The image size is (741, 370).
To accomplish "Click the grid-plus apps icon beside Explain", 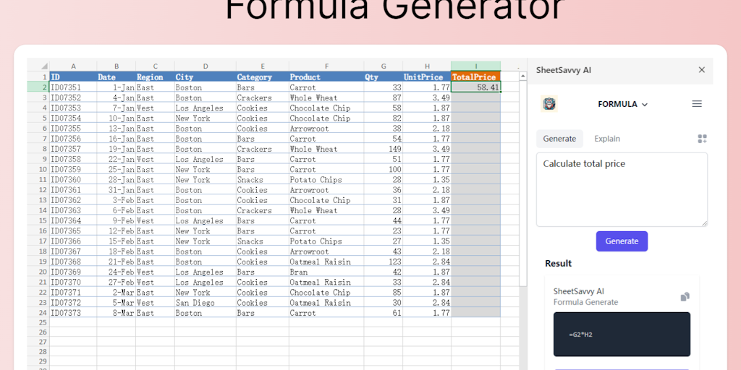I will pos(702,139).
